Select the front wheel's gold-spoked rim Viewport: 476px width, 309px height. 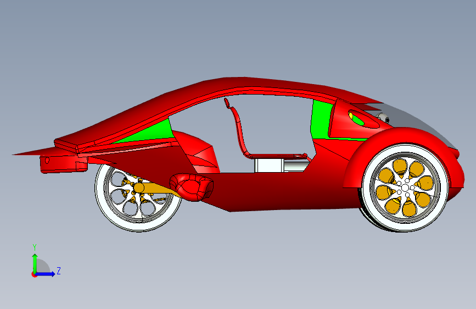pyautogui.click(x=405, y=188)
